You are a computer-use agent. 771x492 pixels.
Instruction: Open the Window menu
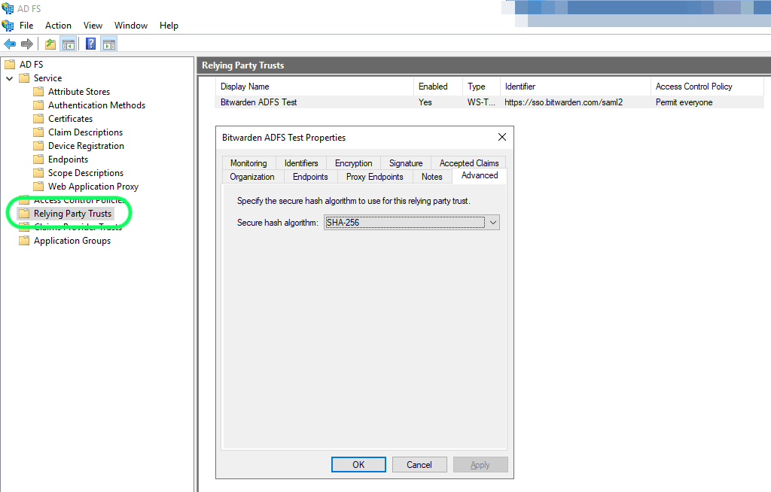pos(131,26)
